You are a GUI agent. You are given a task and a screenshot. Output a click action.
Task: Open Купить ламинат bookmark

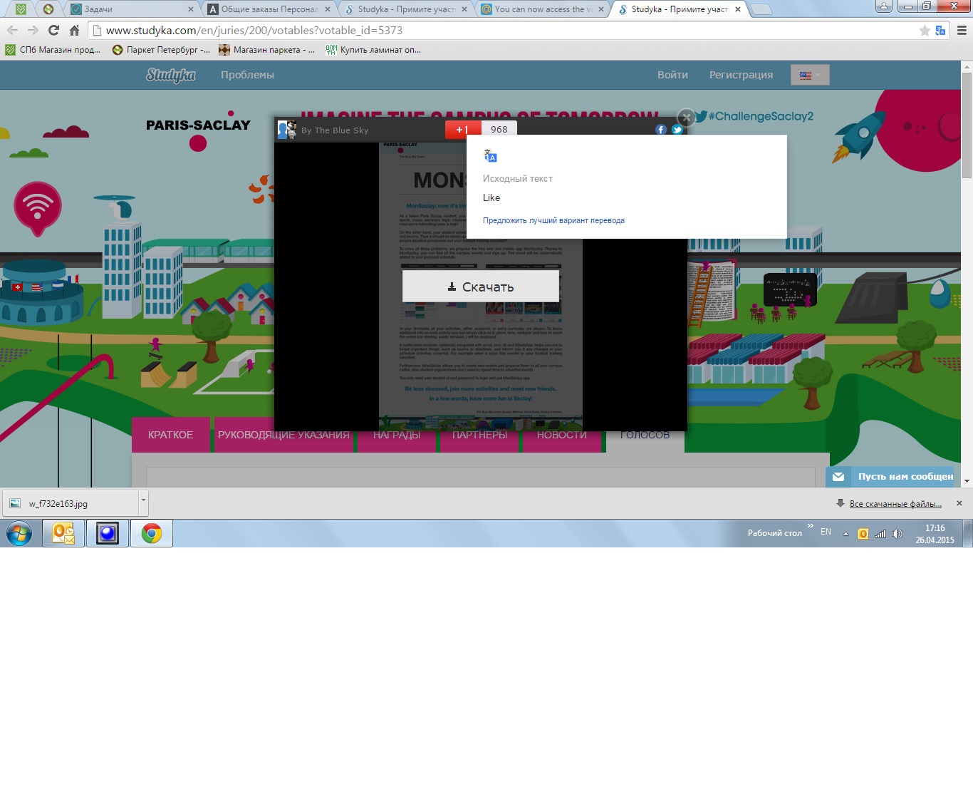373,50
